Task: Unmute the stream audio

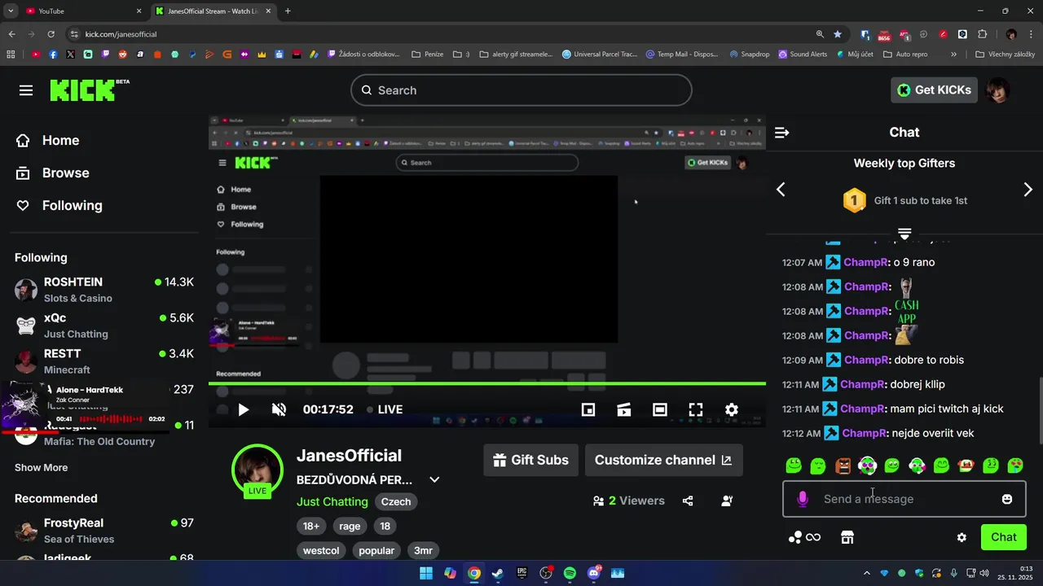Action: click(x=279, y=409)
